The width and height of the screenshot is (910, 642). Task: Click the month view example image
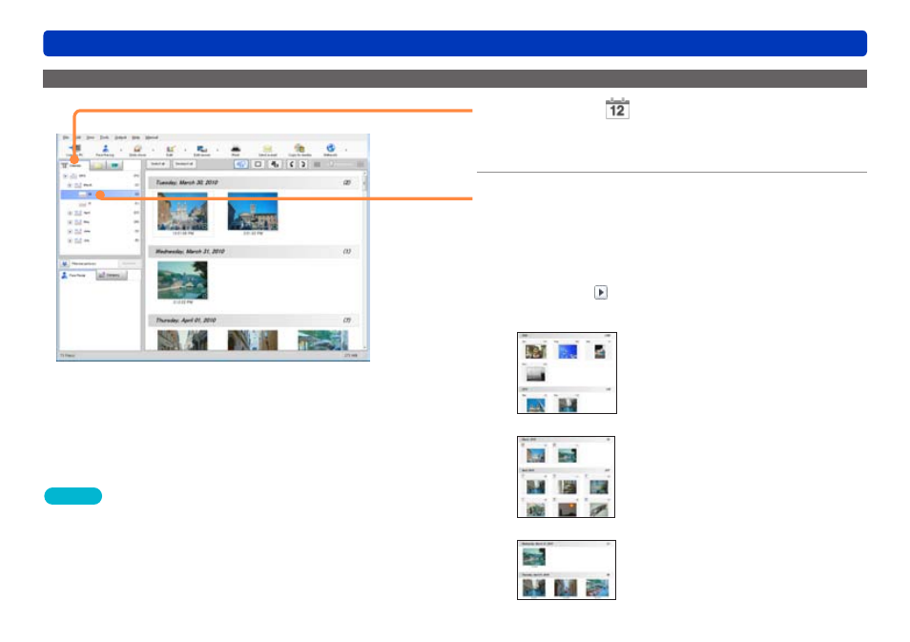(x=566, y=477)
